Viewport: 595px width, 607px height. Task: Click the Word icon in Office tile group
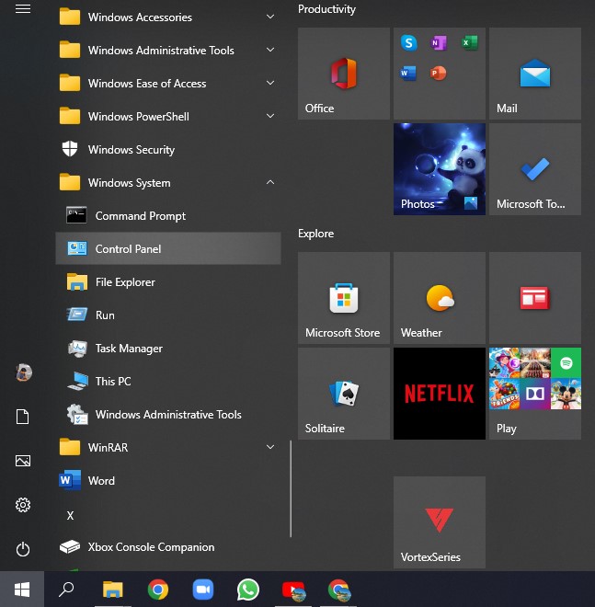(408, 73)
